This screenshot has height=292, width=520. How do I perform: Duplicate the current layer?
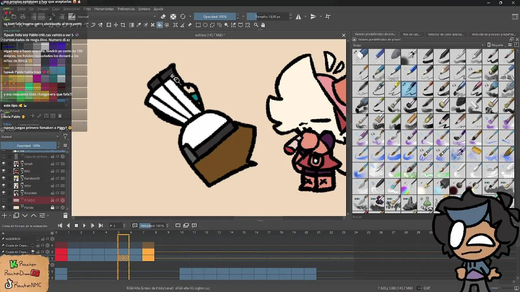(16, 215)
